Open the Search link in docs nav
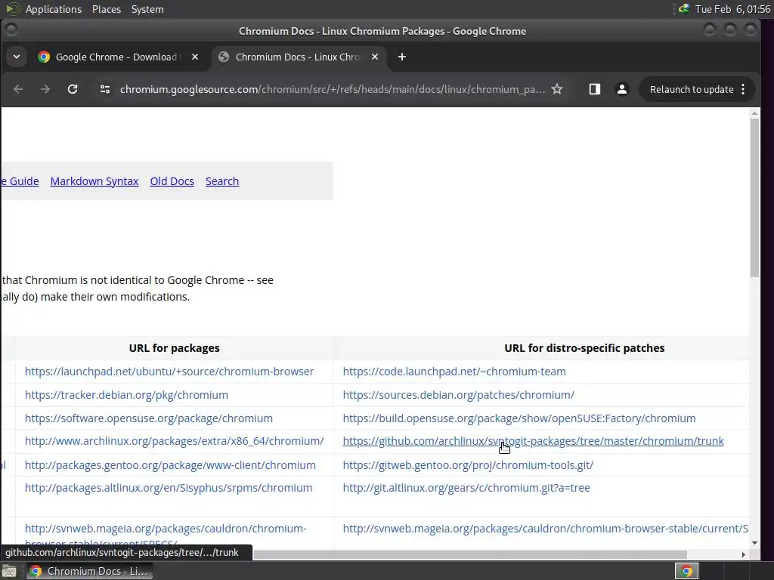Screen dimensions: 774x580 222,181
